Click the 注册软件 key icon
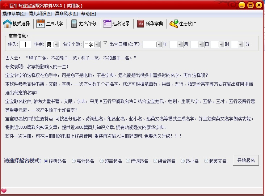The image size is (265, 196). (x=174, y=24)
